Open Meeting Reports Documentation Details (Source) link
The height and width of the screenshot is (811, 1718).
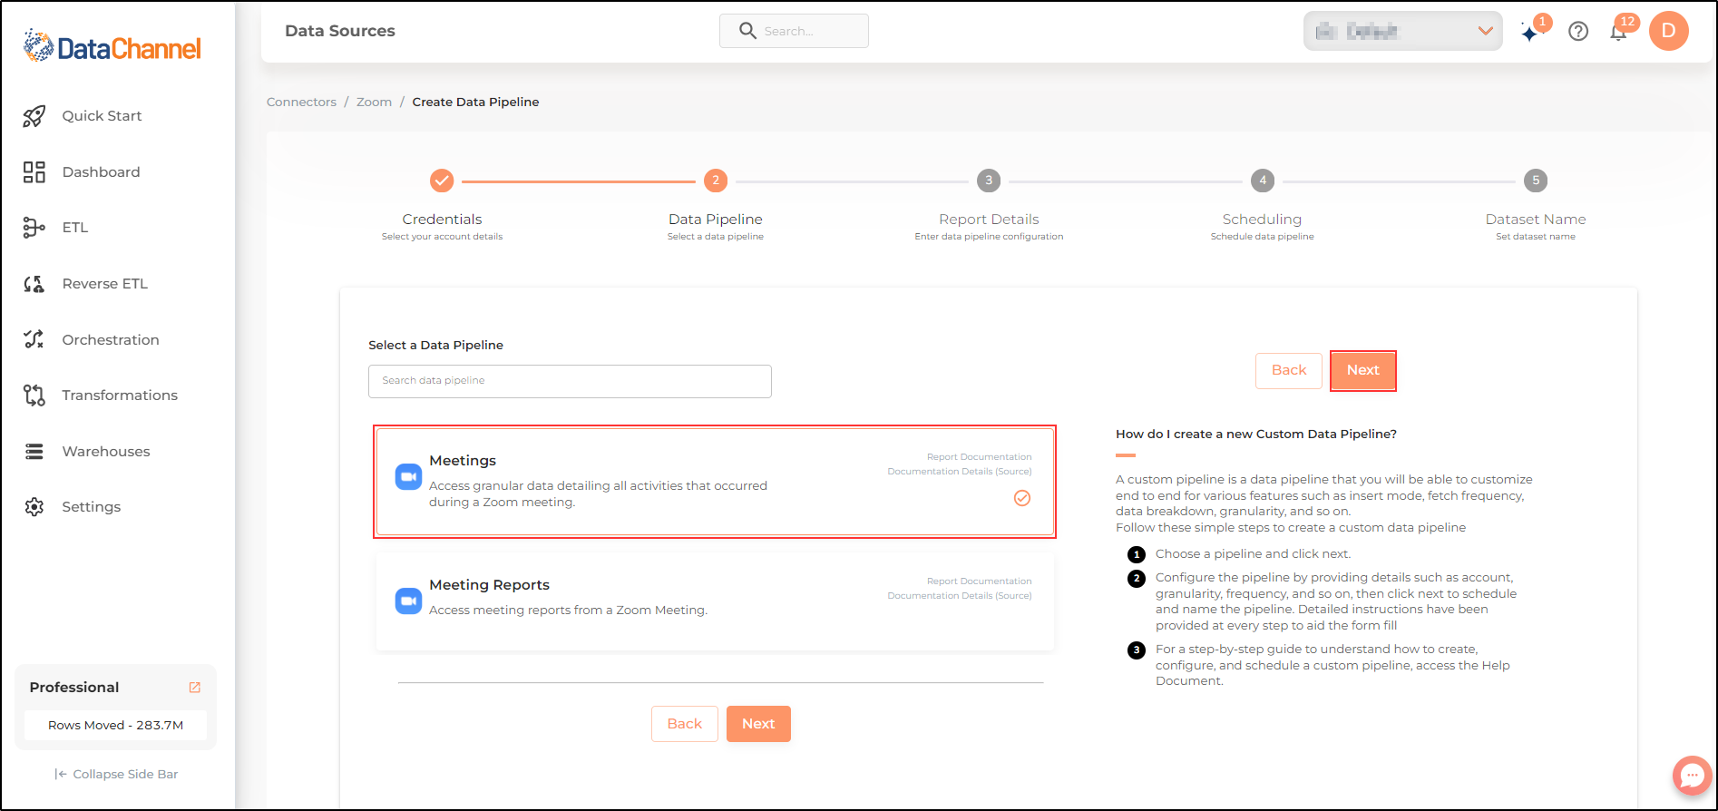[x=960, y=596]
